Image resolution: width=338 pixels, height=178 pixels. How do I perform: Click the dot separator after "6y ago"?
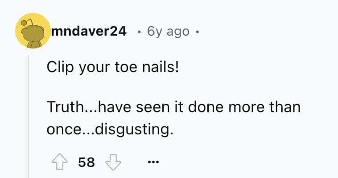(x=198, y=32)
